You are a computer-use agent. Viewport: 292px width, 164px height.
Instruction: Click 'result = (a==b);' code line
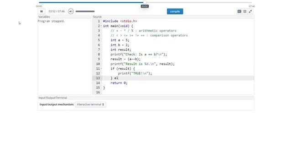click(125, 59)
